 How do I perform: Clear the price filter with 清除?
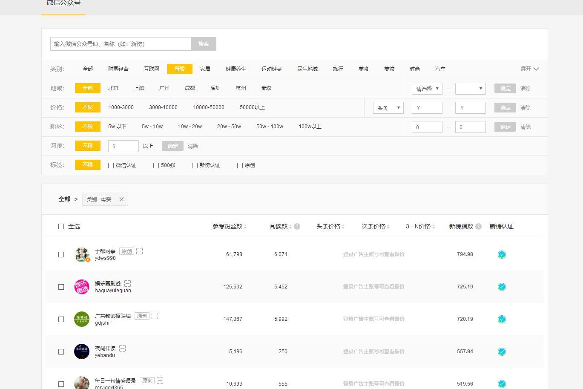tap(526, 108)
